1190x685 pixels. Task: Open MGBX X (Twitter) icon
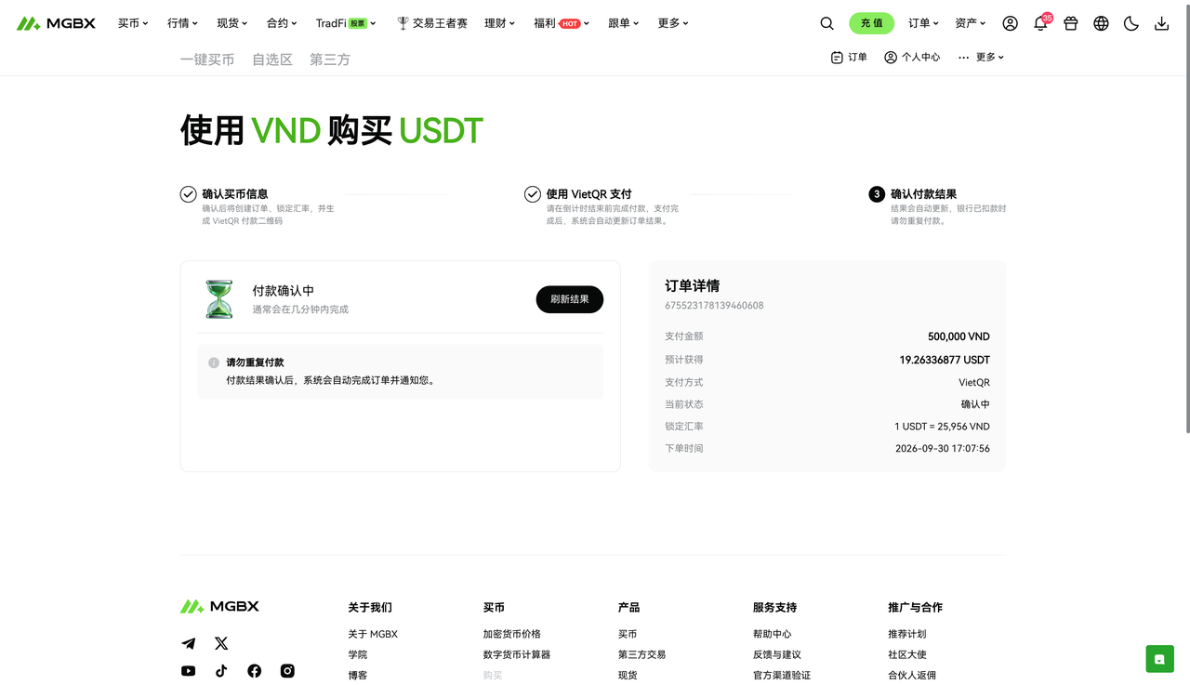[221, 643]
